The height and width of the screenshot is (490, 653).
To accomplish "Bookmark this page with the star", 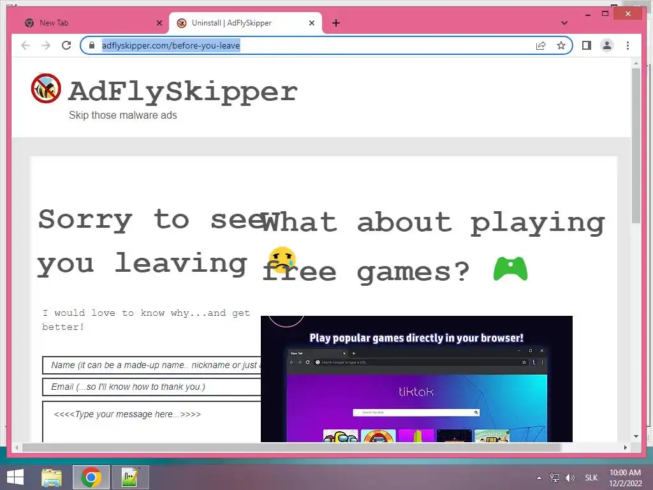I will pos(561,45).
